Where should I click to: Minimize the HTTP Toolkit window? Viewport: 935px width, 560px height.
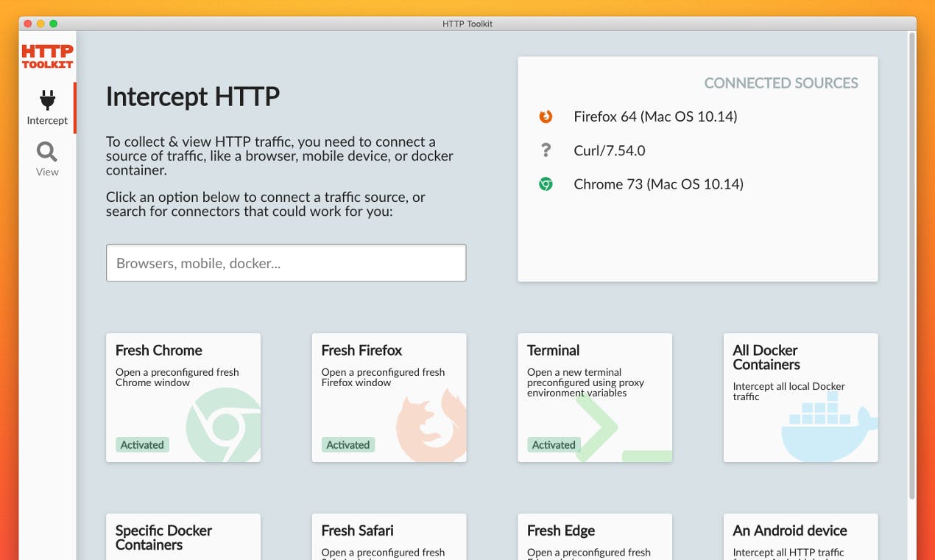click(40, 24)
